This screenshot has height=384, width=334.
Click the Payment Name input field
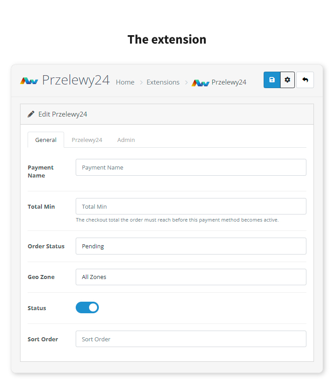tap(191, 167)
